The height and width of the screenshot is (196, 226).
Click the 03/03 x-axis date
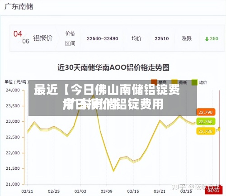[80, 191]
